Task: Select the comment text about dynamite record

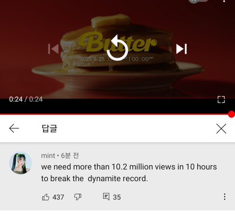Action: point(129,173)
